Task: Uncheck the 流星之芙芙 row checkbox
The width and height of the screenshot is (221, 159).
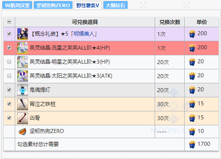Action: pyautogui.click(x=9, y=48)
